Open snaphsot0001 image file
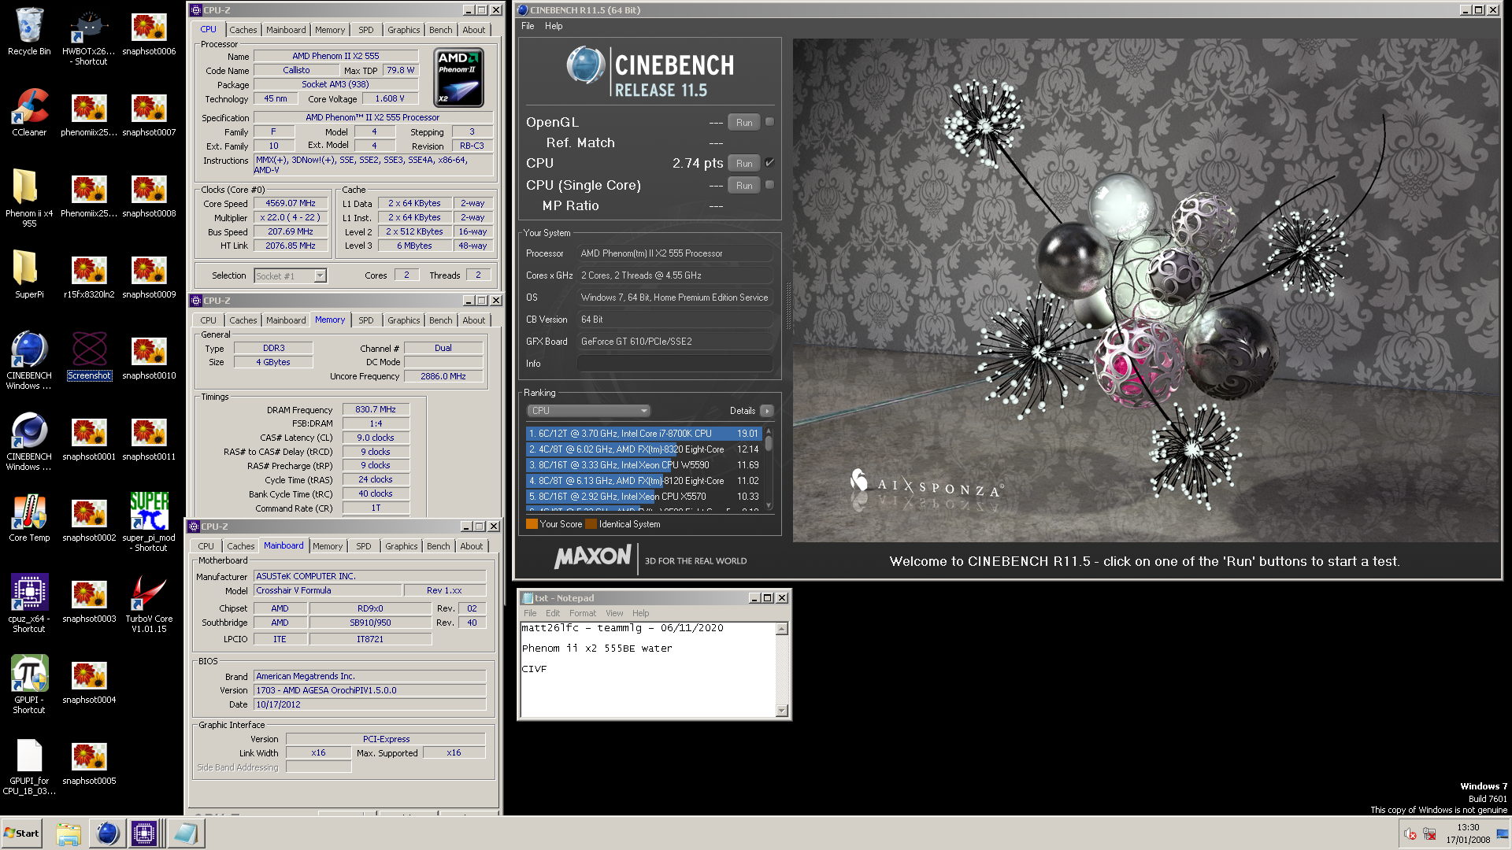1512x850 pixels. coord(89,437)
